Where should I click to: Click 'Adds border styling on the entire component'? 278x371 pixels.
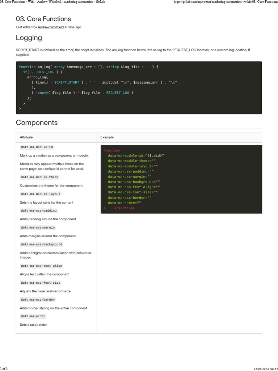point(54,308)
